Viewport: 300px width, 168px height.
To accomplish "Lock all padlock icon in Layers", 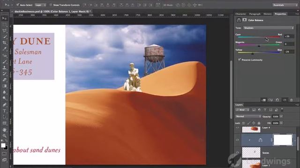I will [x=259, y=123].
